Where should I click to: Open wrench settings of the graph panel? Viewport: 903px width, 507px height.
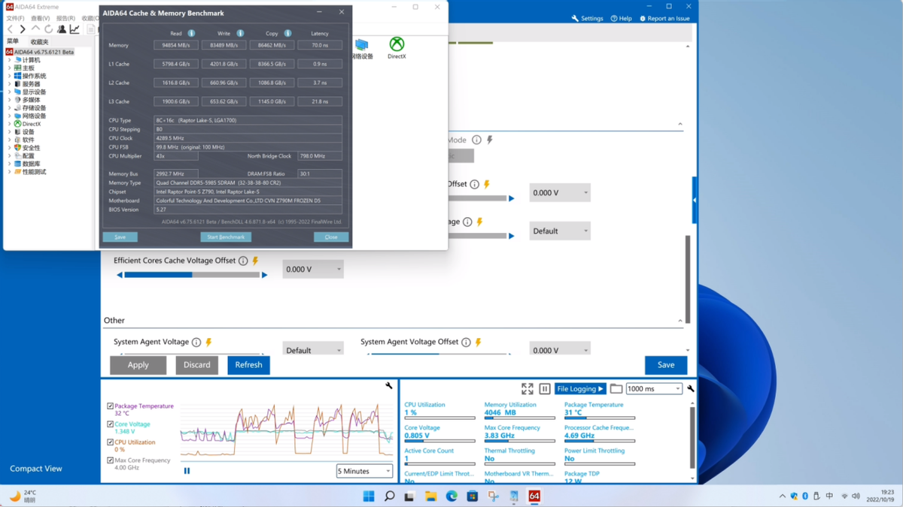click(389, 385)
